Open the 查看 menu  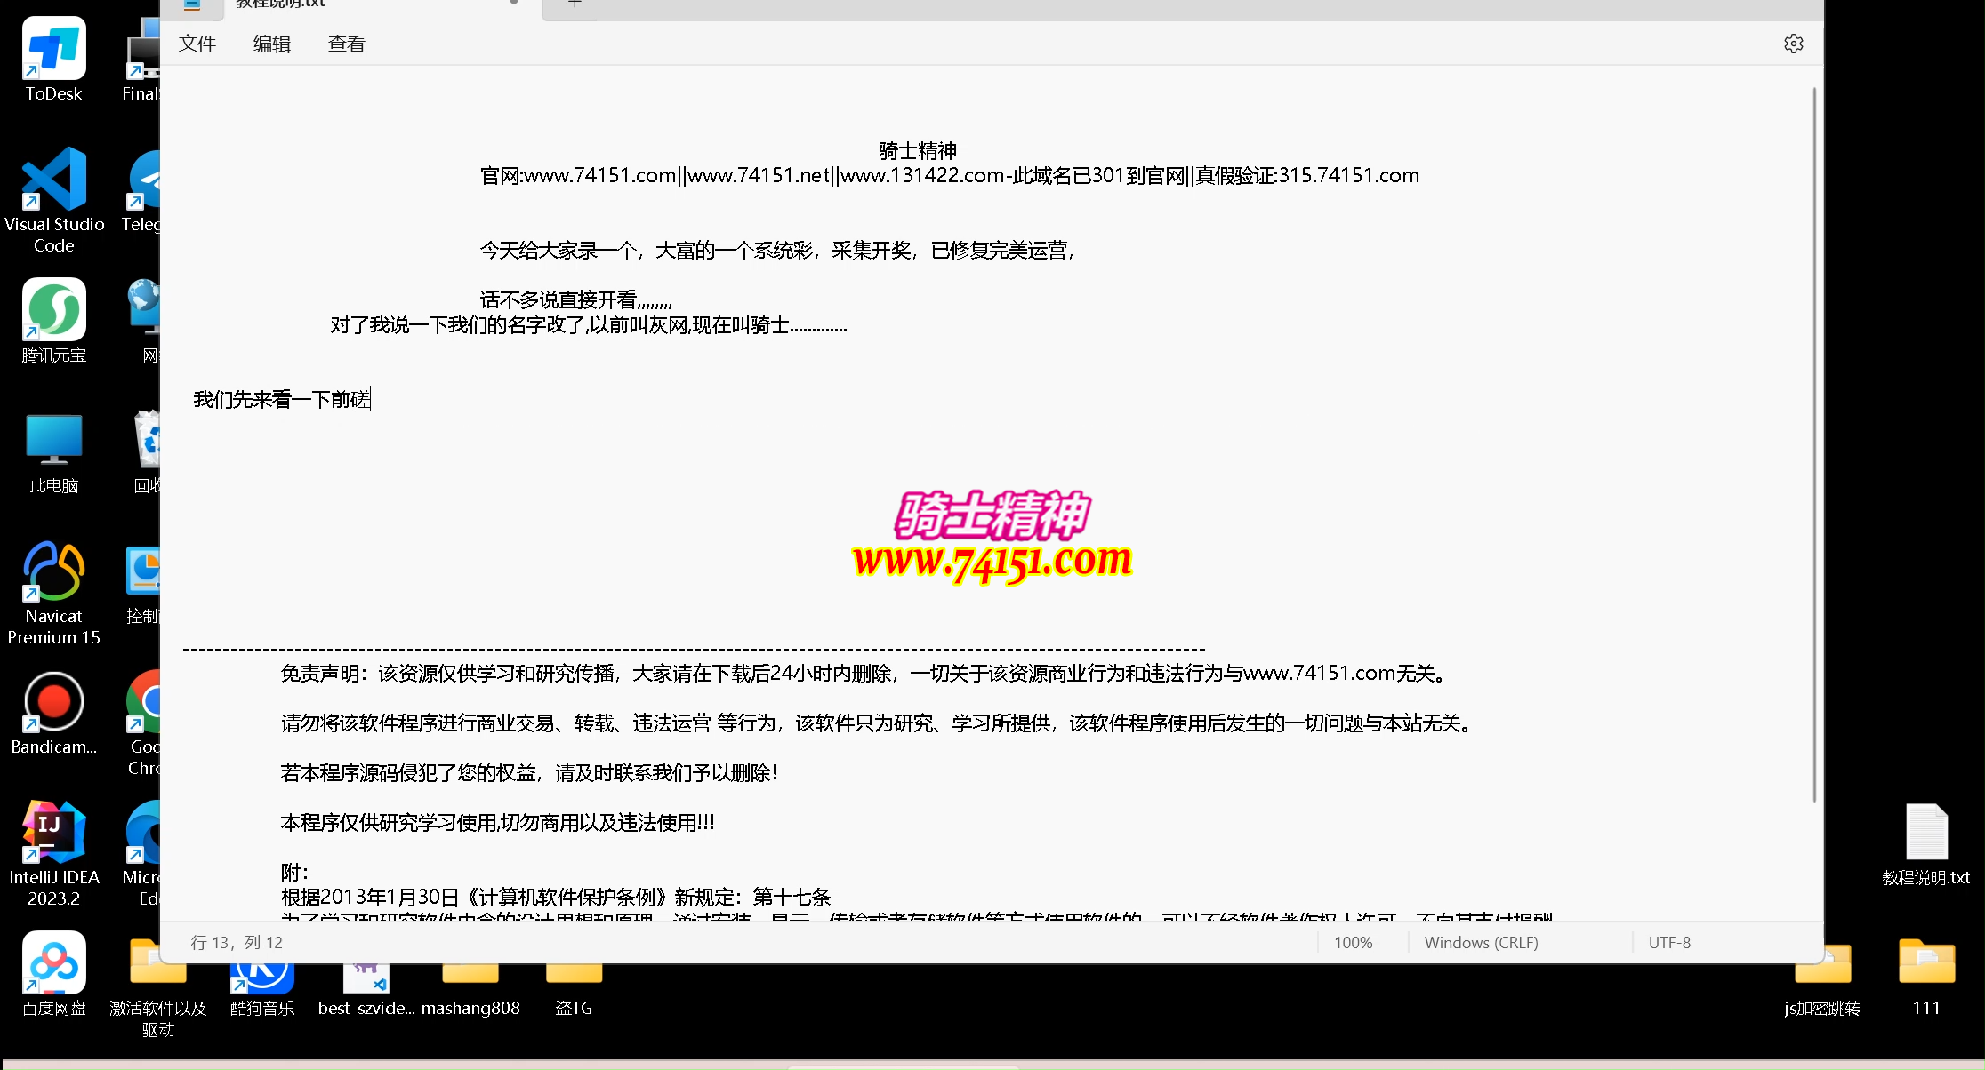point(346,44)
